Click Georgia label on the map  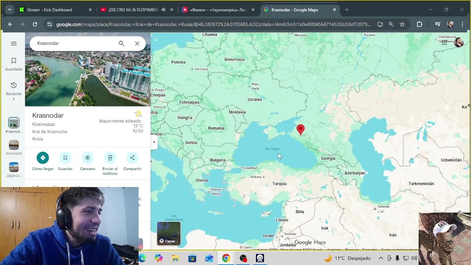pyautogui.click(x=328, y=158)
